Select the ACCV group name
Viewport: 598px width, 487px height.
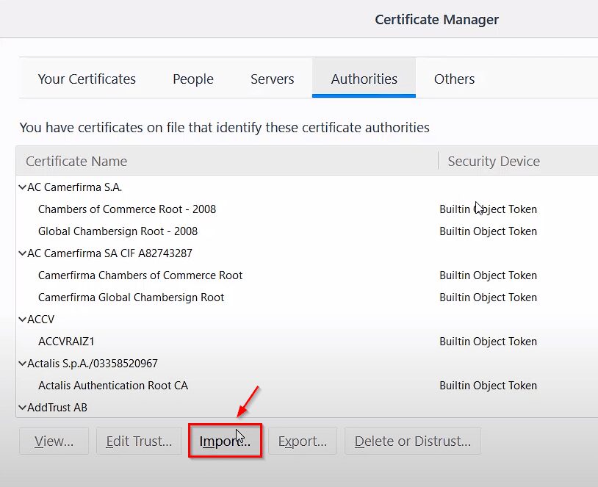(41, 320)
